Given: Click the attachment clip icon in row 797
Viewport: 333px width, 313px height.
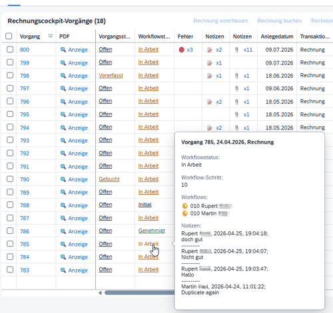Looking at the screenshot, I should [x=236, y=88].
